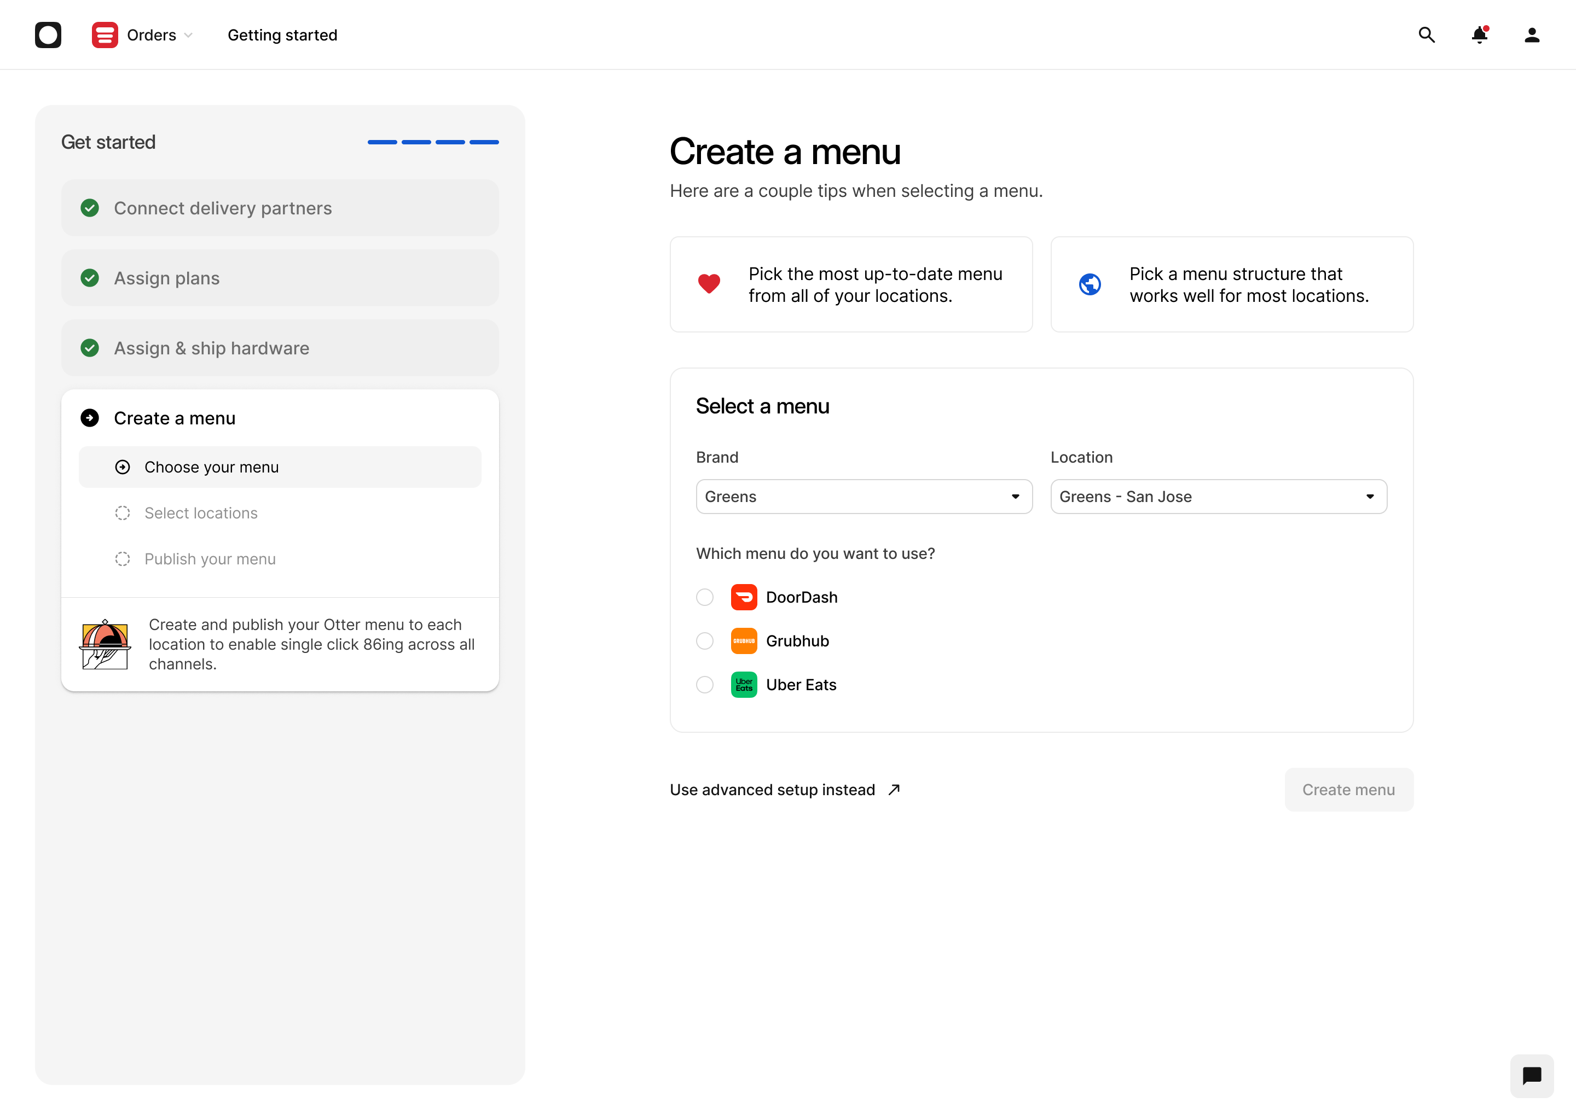Open the Brand dropdown showing Greens
Screen dimensions: 1576x1120
pos(863,497)
